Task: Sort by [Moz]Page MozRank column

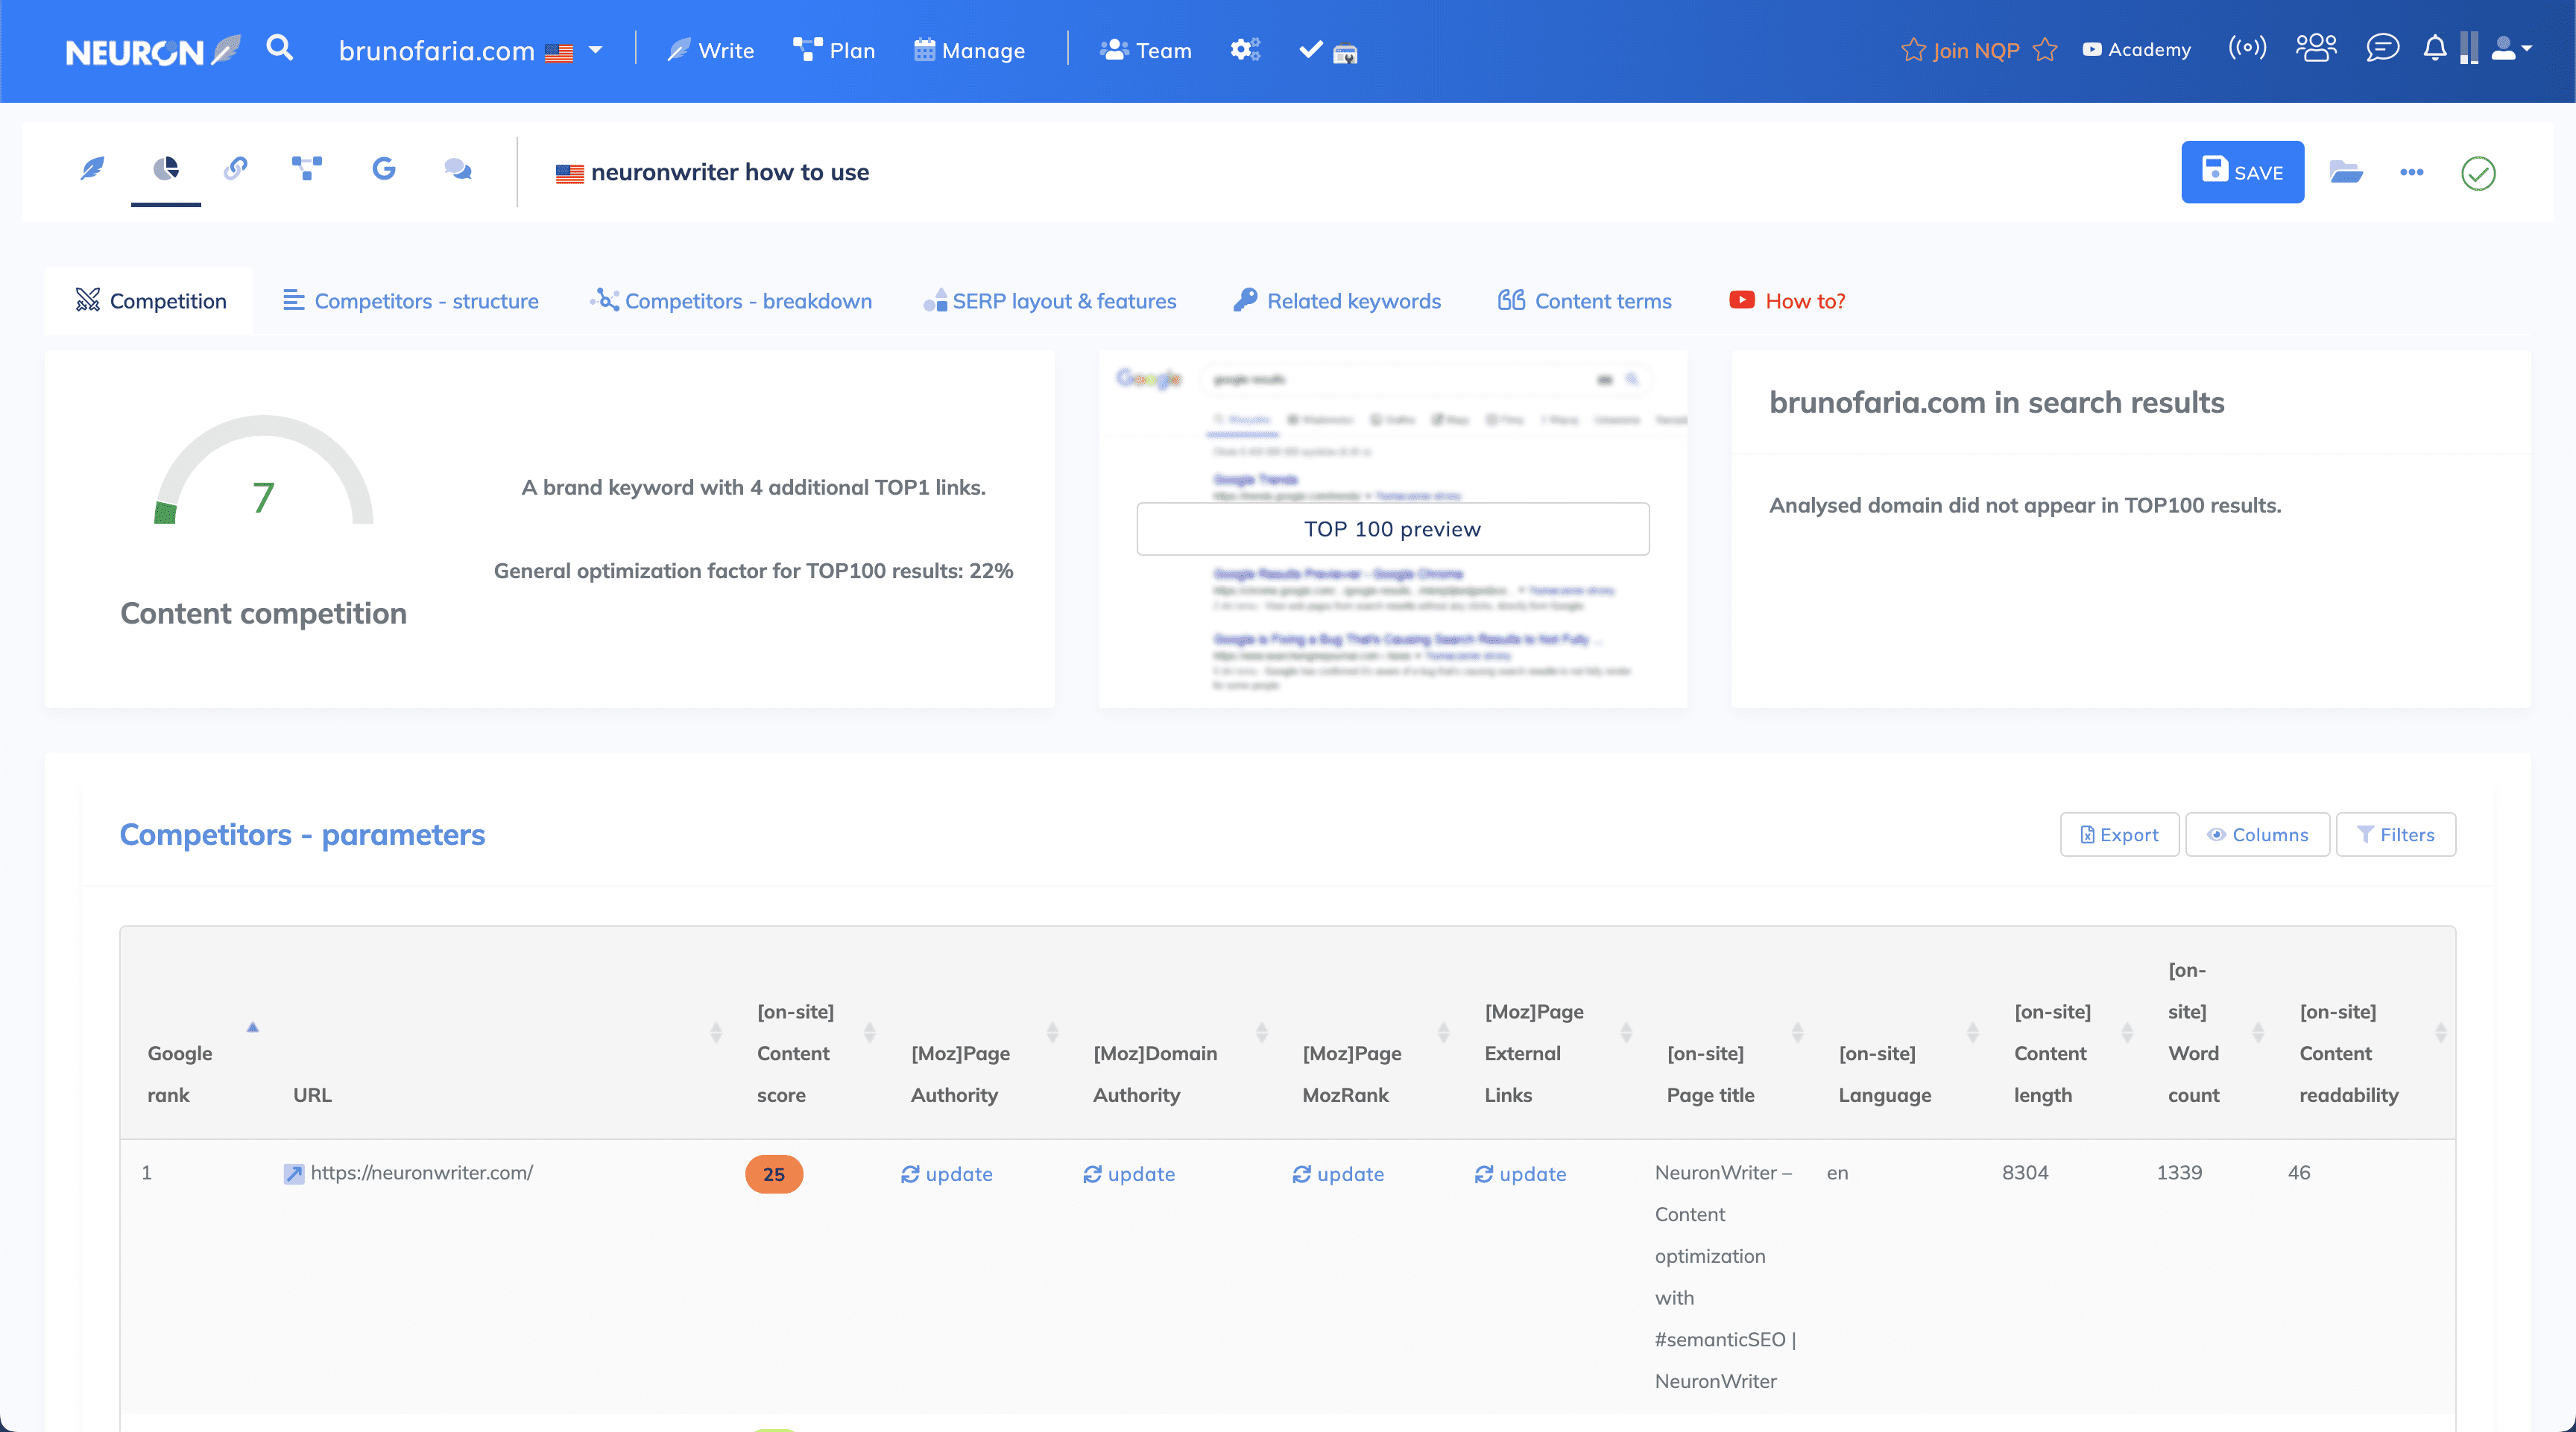Action: tap(1368, 1033)
